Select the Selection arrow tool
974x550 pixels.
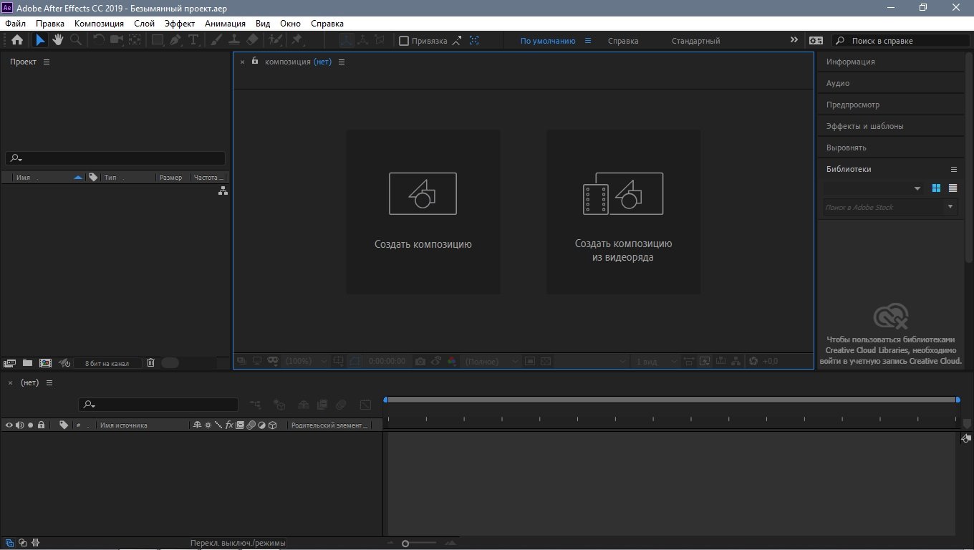point(40,40)
